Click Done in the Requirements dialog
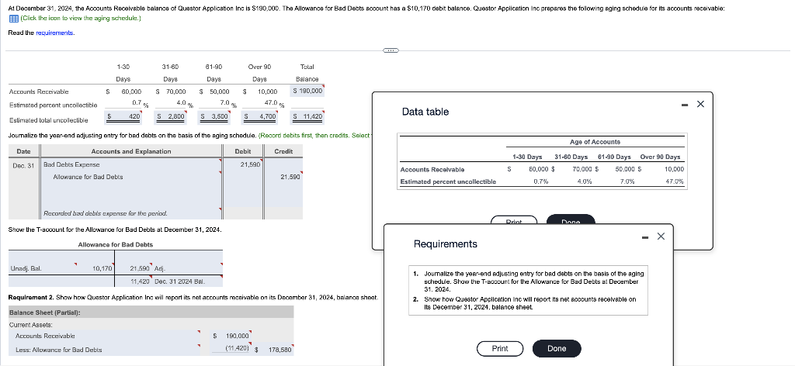The height and width of the screenshot is (366, 795). coord(556,348)
